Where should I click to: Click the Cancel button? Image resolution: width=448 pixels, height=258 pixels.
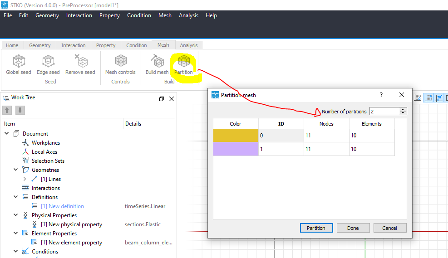(390, 228)
